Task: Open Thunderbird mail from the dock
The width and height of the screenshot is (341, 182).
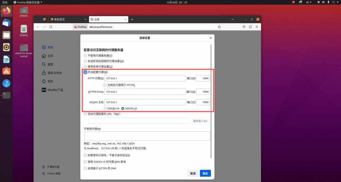Action: tap(6, 23)
